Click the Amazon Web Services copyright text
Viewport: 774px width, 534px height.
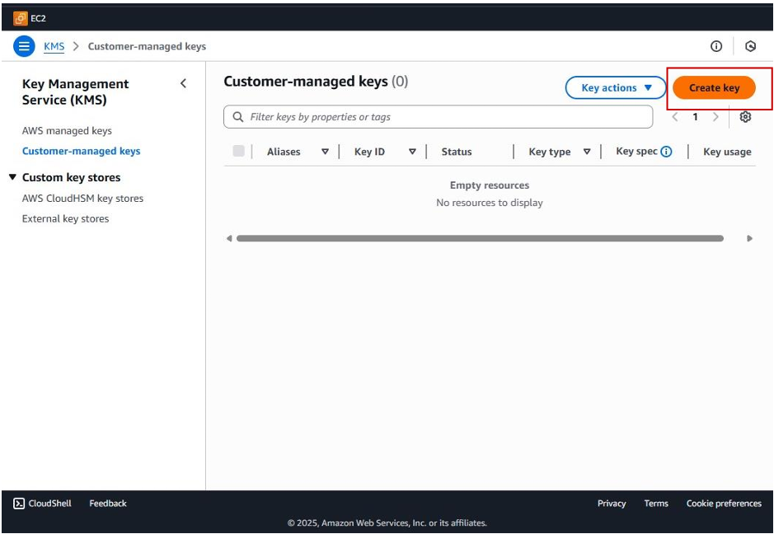(x=387, y=522)
